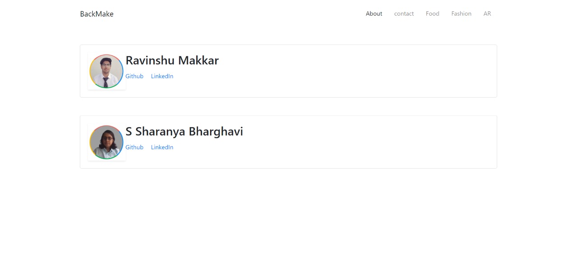The height and width of the screenshot is (268, 577).
Task: Open the Fashion navigation item
Action: coord(461,13)
